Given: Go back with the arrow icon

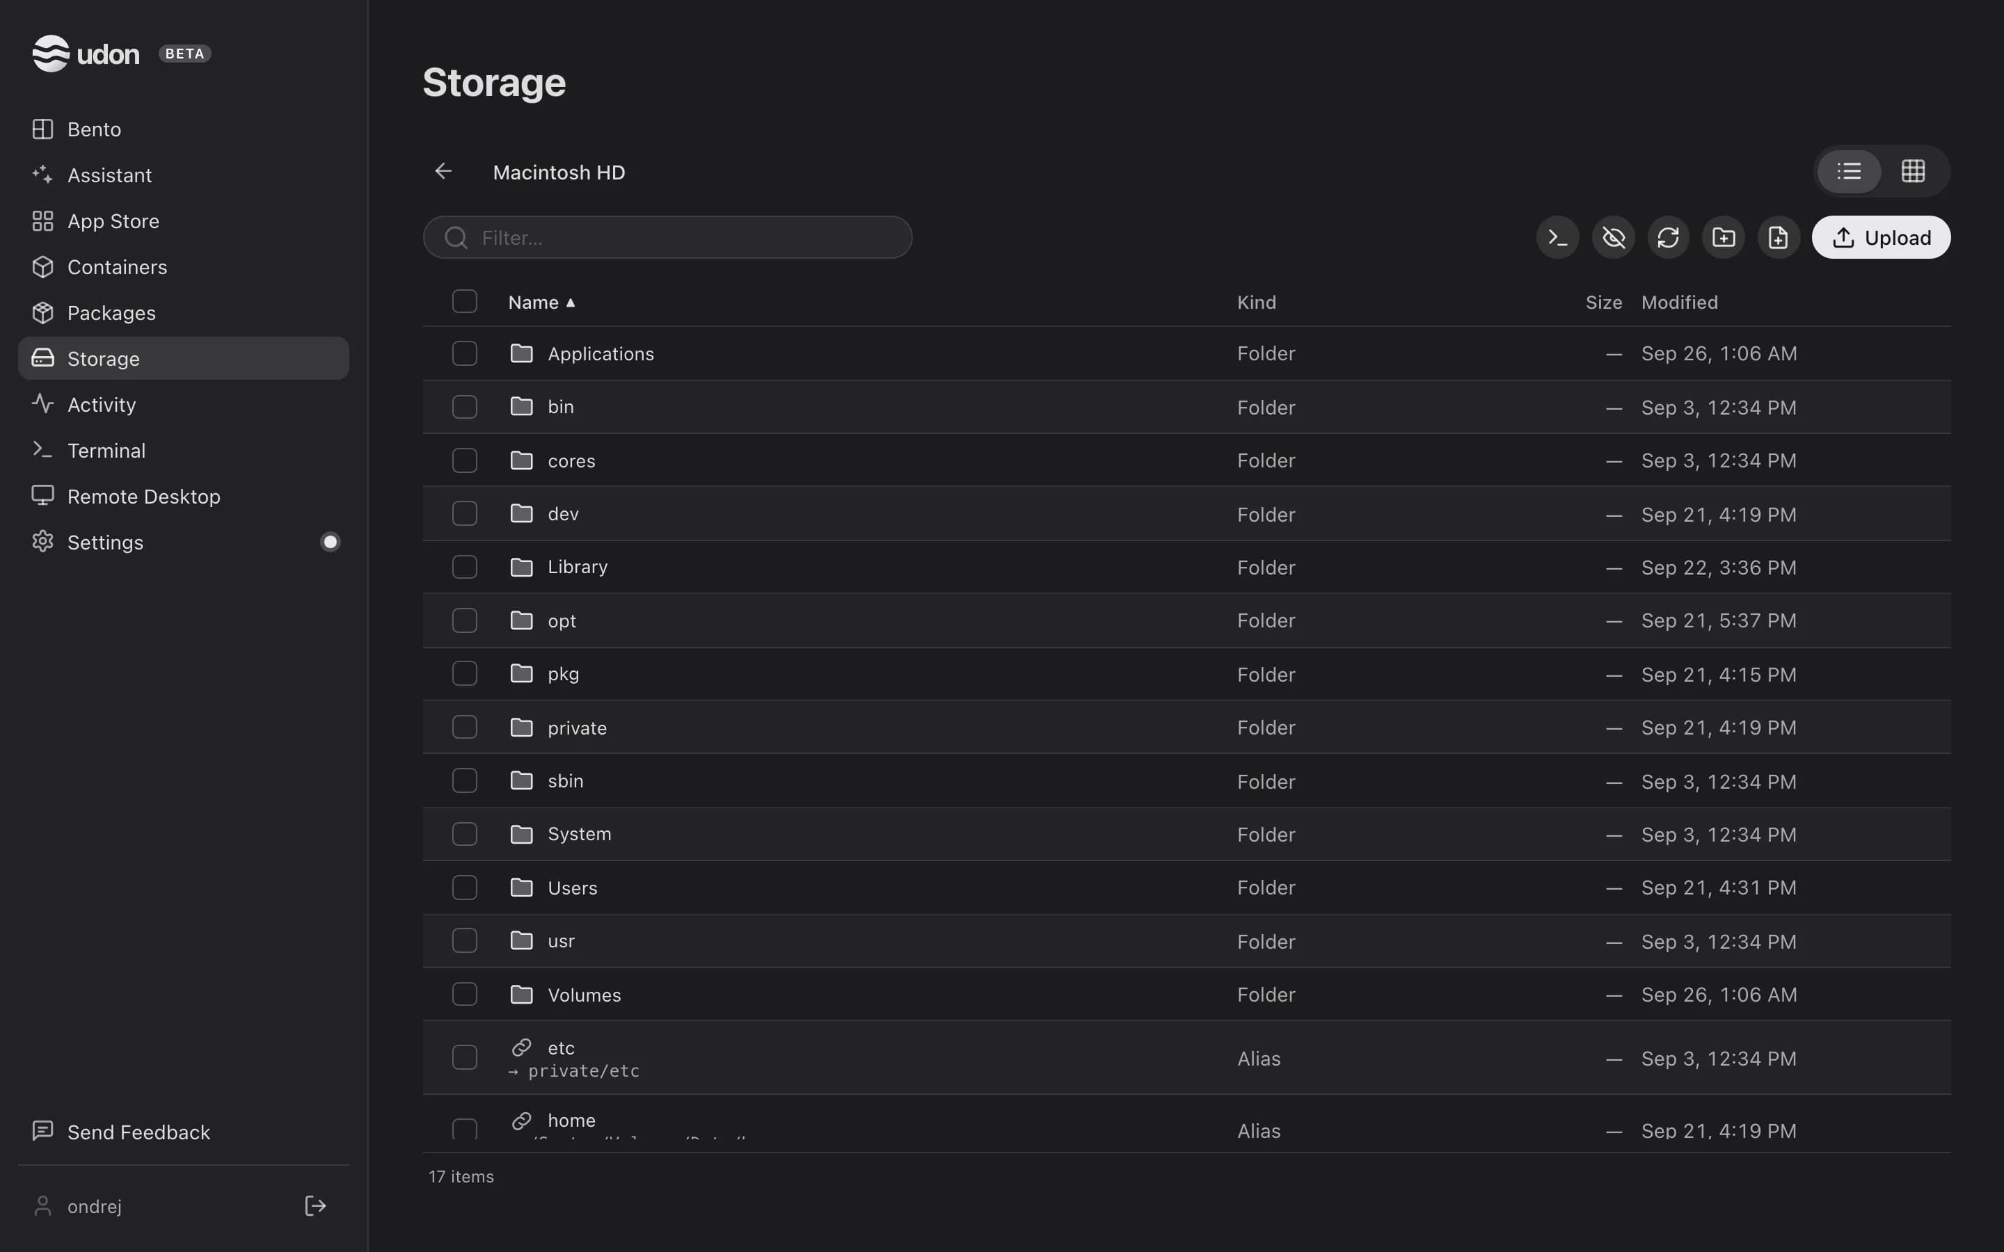Looking at the screenshot, I should 443,171.
